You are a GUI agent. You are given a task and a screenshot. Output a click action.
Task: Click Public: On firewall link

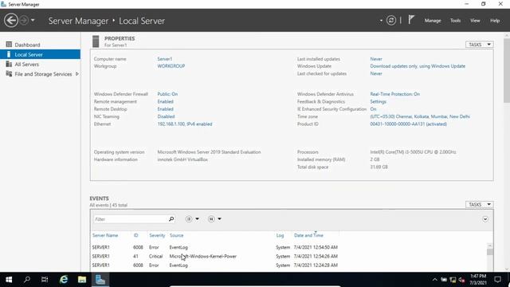tap(167, 94)
